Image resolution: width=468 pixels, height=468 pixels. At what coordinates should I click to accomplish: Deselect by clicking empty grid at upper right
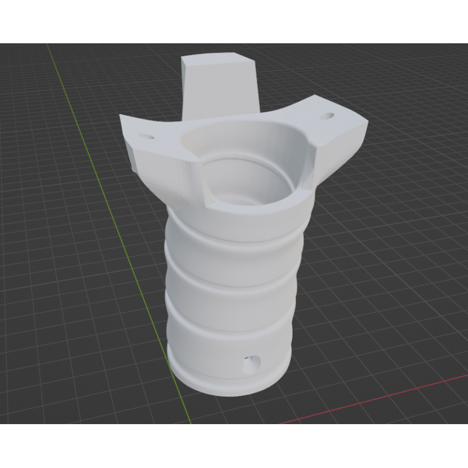tap(409, 76)
